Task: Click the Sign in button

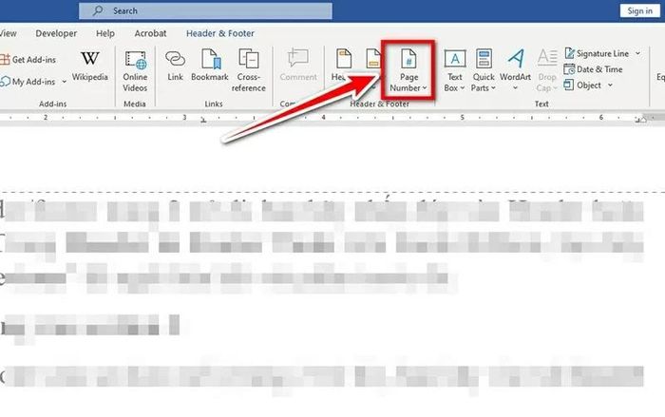Action: click(639, 10)
